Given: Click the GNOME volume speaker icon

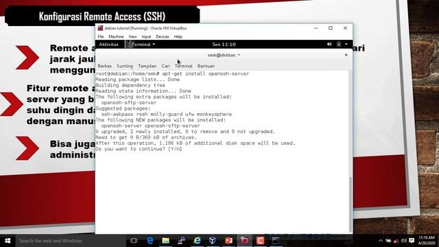Looking at the screenshot, I should (329, 44).
